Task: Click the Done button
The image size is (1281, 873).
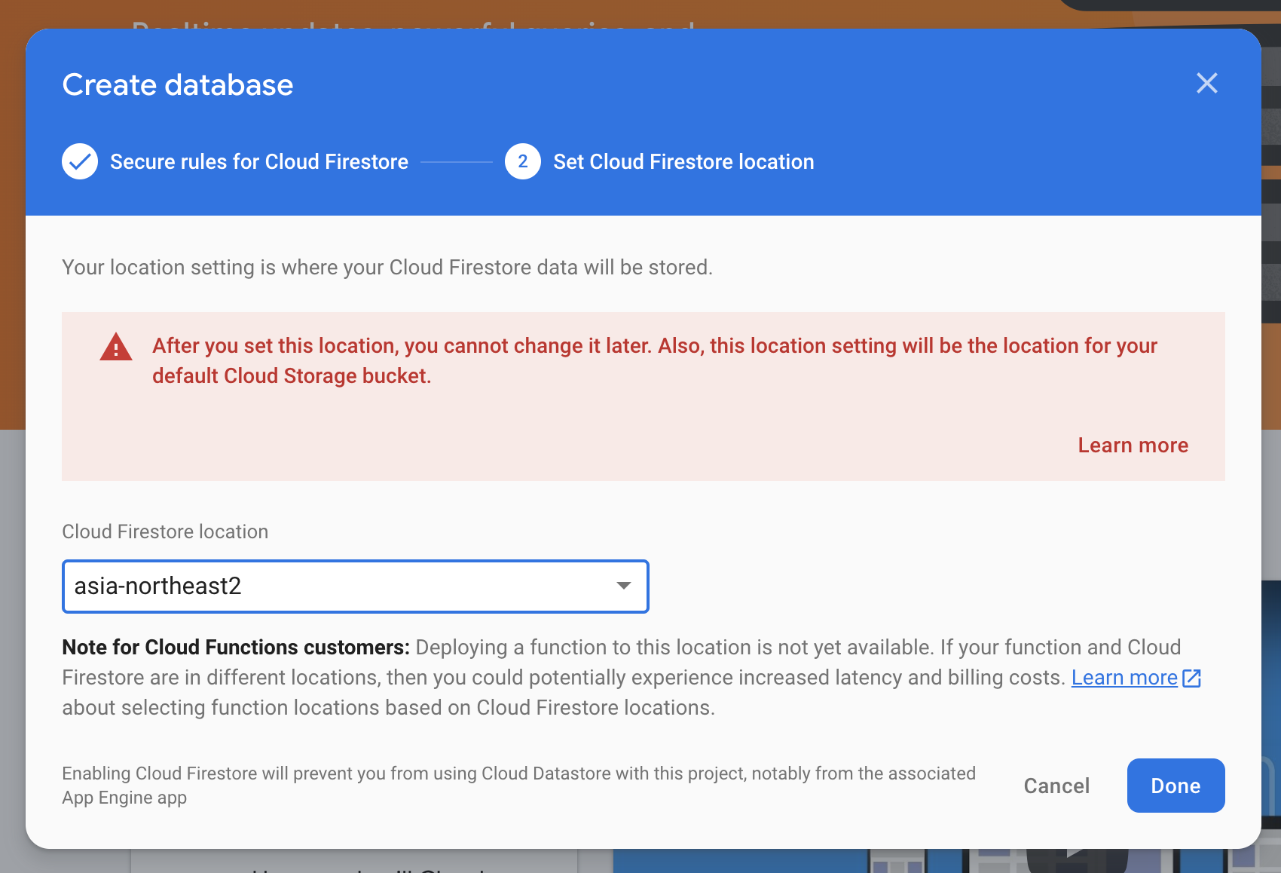Action: click(1176, 786)
